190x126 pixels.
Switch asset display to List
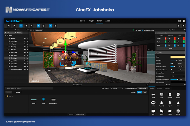(x=145, y=92)
